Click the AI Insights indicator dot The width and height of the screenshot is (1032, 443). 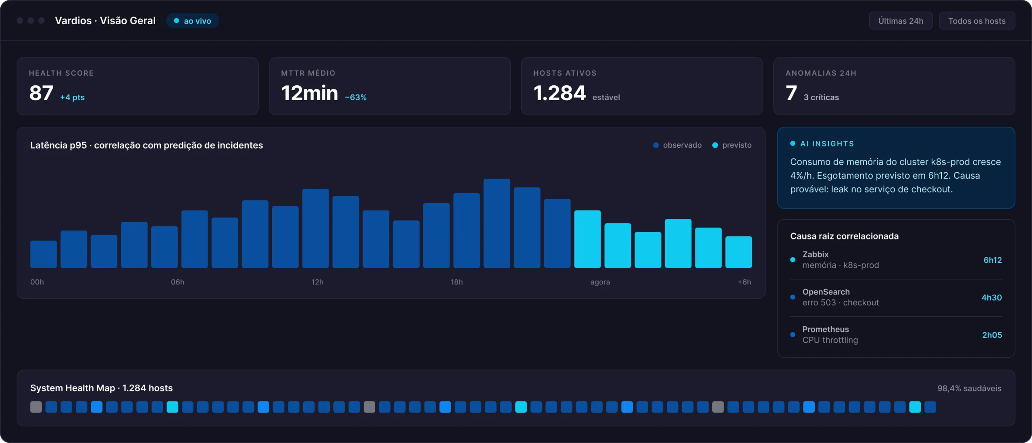tap(793, 144)
